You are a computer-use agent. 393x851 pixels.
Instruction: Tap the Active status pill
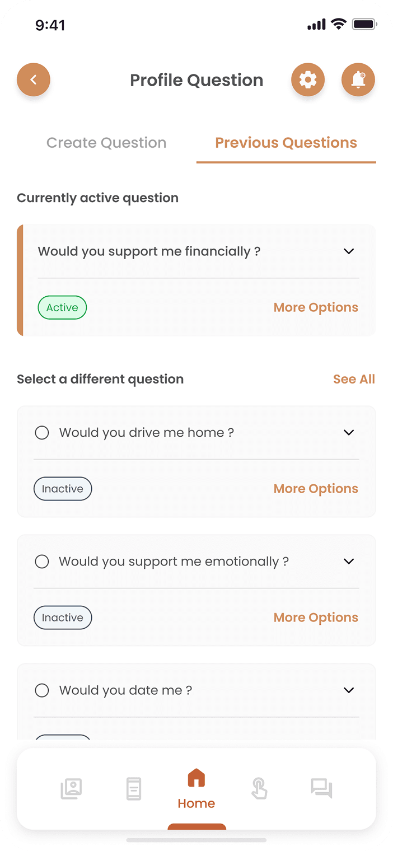point(62,307)
